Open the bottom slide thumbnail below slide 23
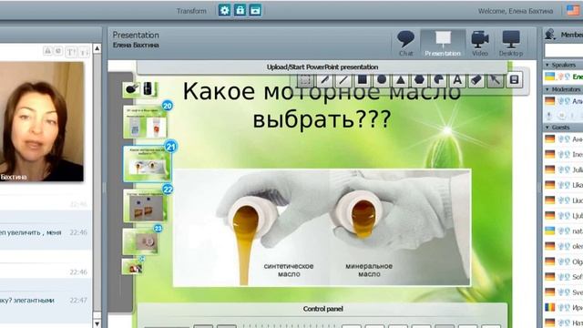 [132, 267]
